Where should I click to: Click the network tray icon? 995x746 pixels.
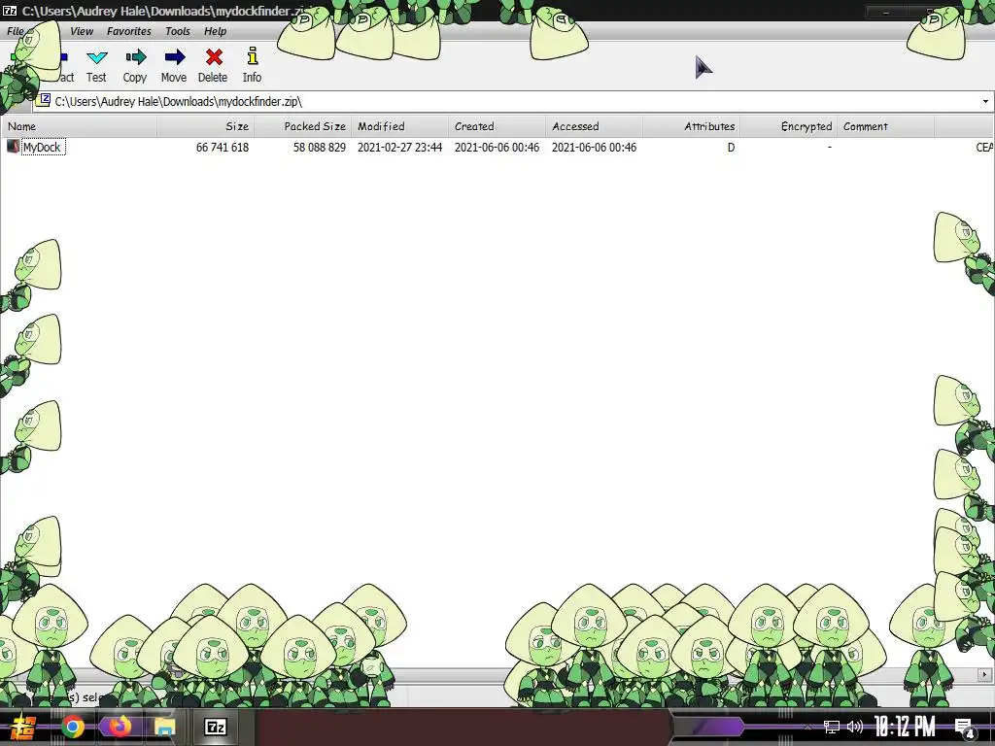coord(832,727)
